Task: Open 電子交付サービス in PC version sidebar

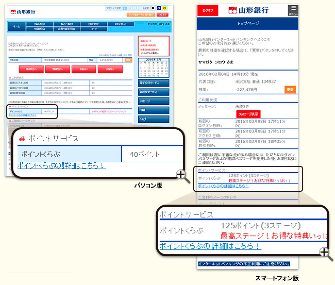Action: point(153,83)
